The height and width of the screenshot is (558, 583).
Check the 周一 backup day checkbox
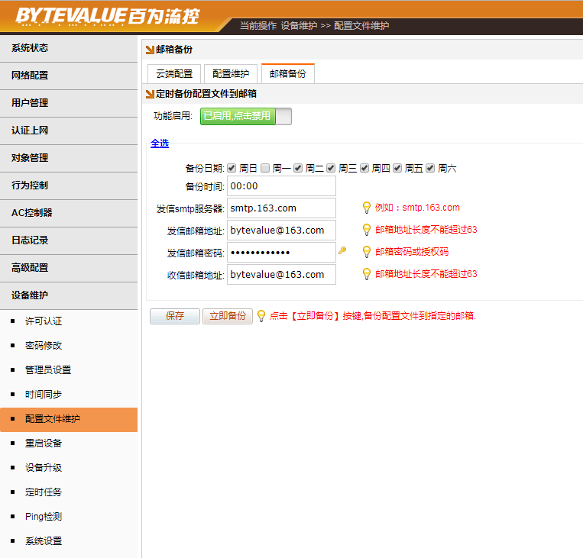coord(265,168)
